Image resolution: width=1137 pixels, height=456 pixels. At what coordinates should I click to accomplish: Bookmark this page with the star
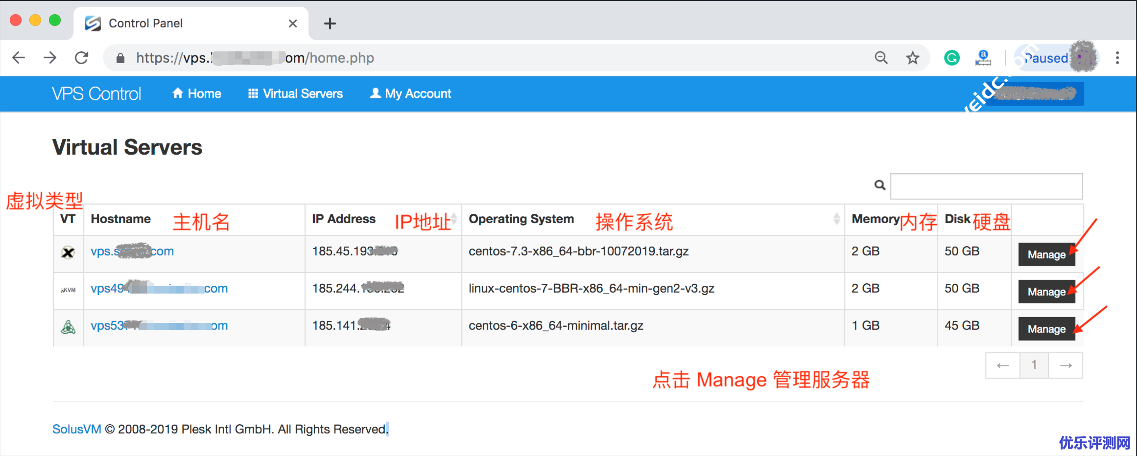pyautogui.click(x=913, y=58)
